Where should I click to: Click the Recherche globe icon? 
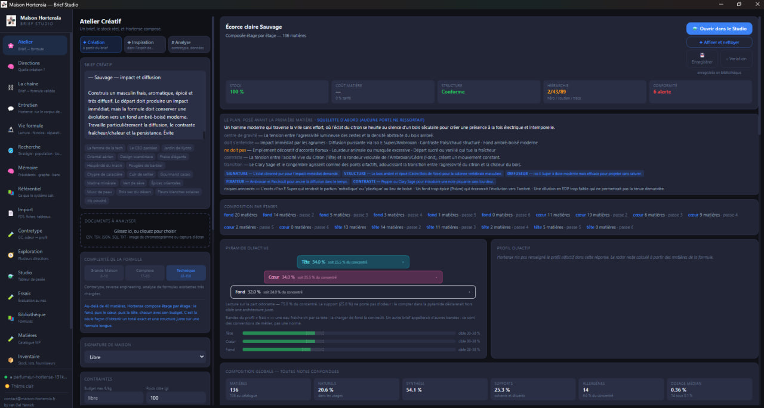[x=11, y=150]
